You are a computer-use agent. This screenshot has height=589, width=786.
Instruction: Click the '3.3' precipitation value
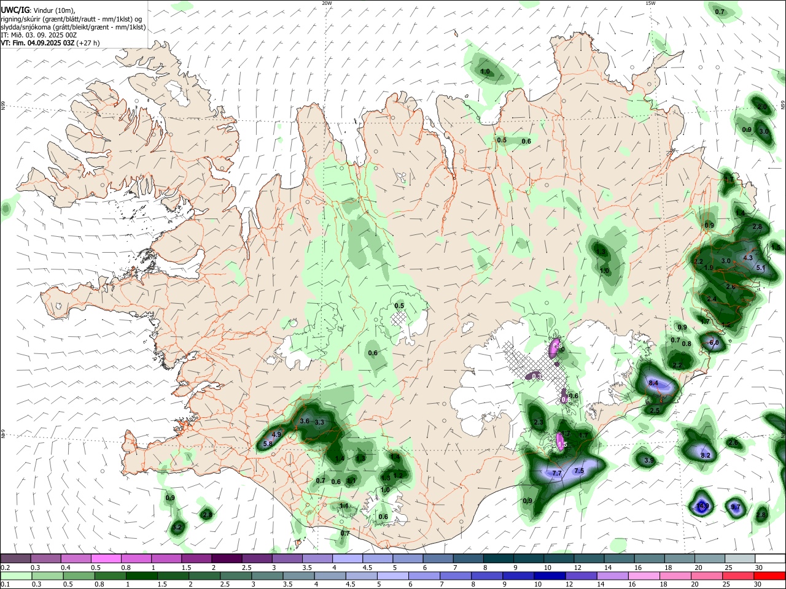(x=319, y=422)
